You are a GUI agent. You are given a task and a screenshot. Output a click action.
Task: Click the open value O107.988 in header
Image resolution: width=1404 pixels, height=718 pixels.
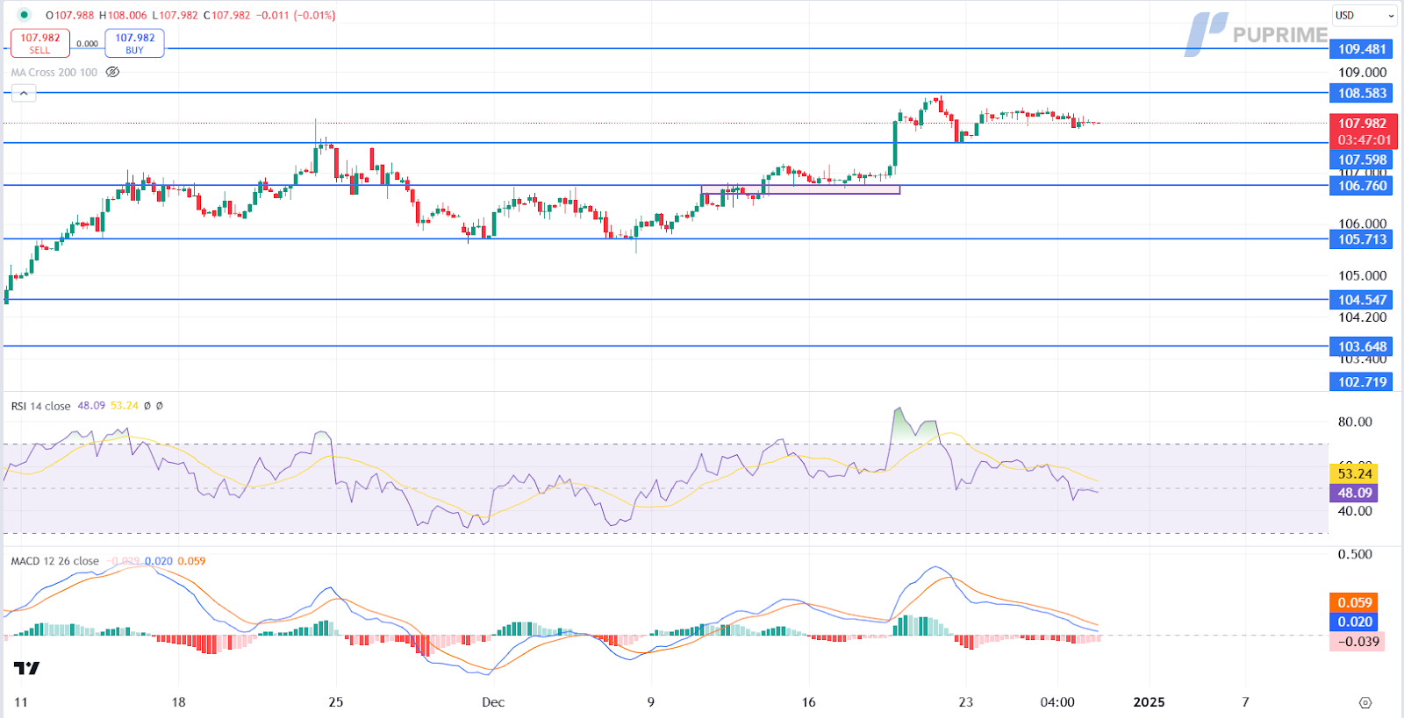[x=70, y=15]
